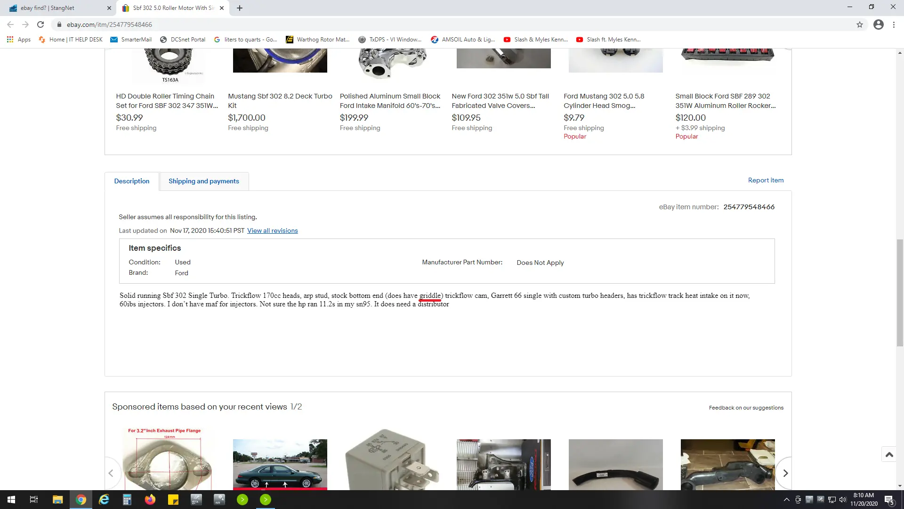Open the taskbar clock showing 8:10 AM

(x=864, y=500)
